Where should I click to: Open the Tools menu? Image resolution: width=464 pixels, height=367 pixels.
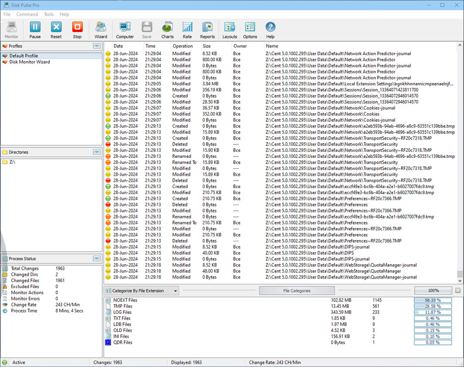click(49, 14)
